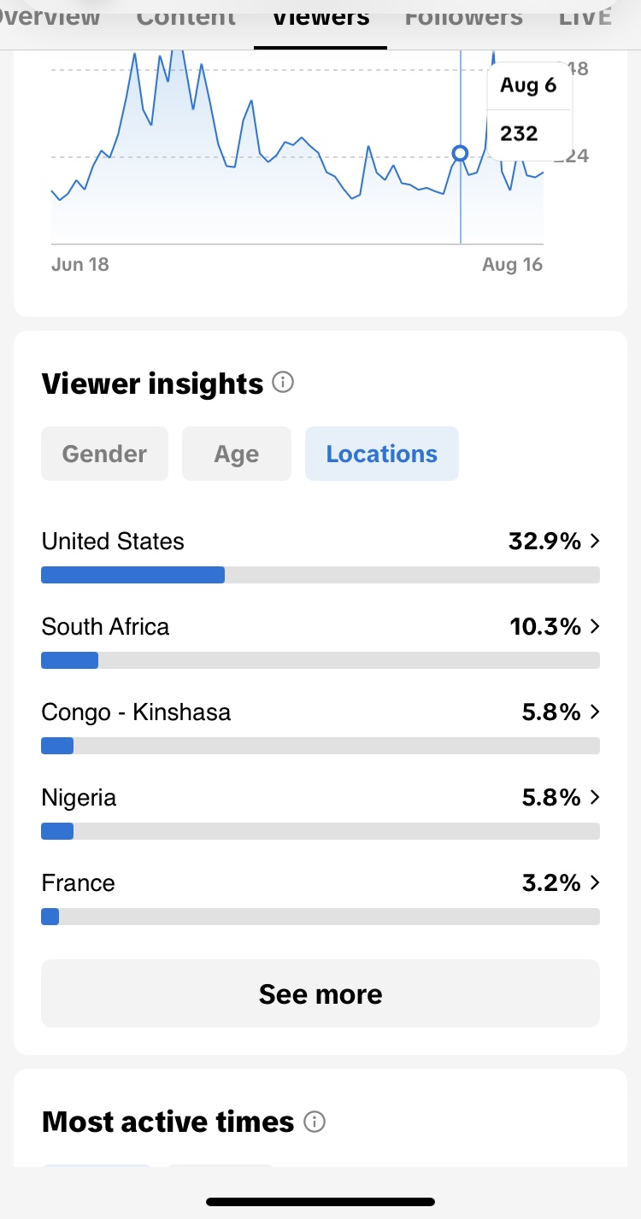Tap the Most active times info icon
This screenshot has width=641, height=1219.
315,1122
